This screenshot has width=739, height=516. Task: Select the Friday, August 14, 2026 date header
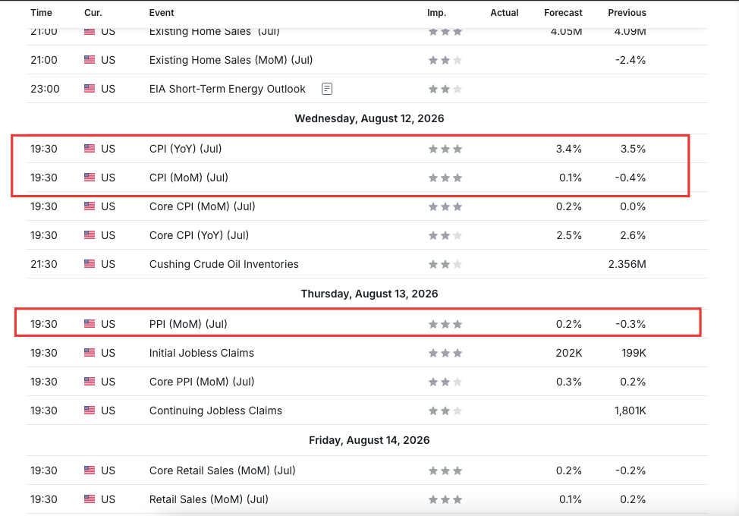click(369, 440)
